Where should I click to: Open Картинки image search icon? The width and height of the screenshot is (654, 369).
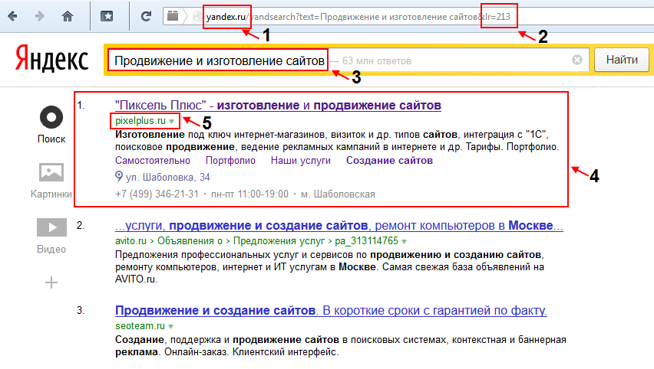pyautogui.click(x=51, y=172)
